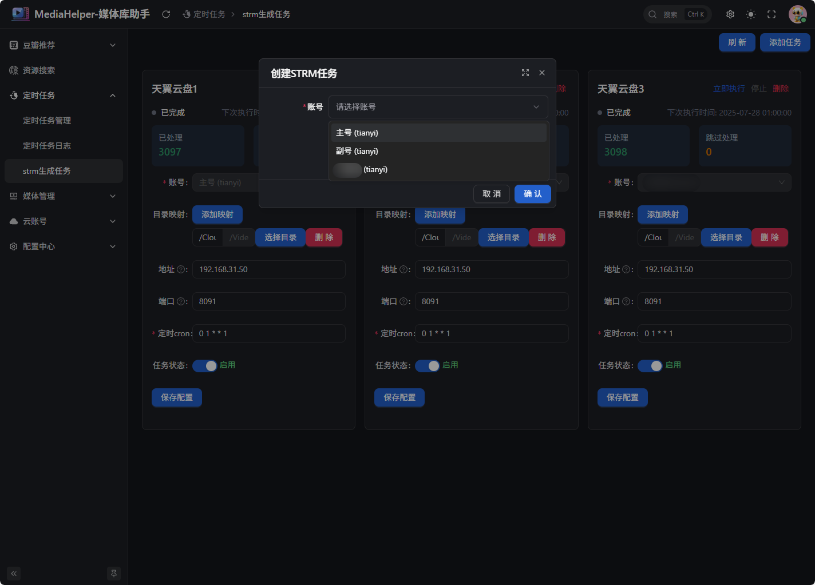Image resolution: width=815 pixels, height=585 pixels.
Task: Click the top bar 搜索 box
Action: [x=678, y=14]
